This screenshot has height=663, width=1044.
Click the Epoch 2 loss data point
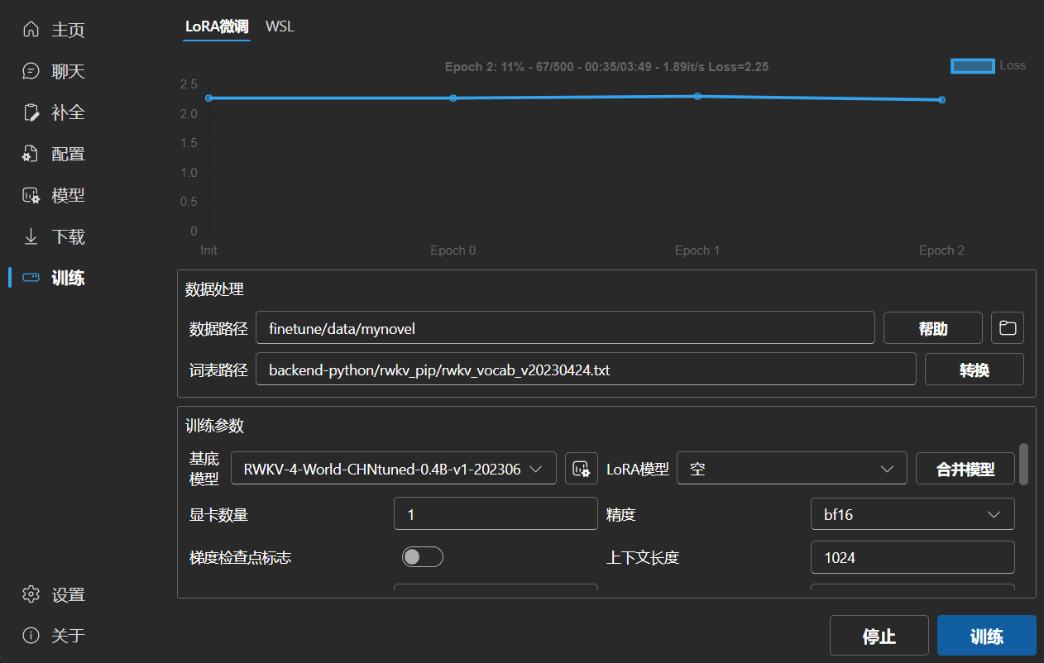point(941,100)
